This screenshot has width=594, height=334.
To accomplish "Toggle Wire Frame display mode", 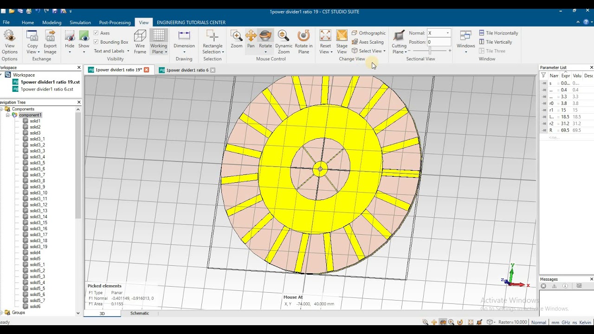I will click(140, 42).
